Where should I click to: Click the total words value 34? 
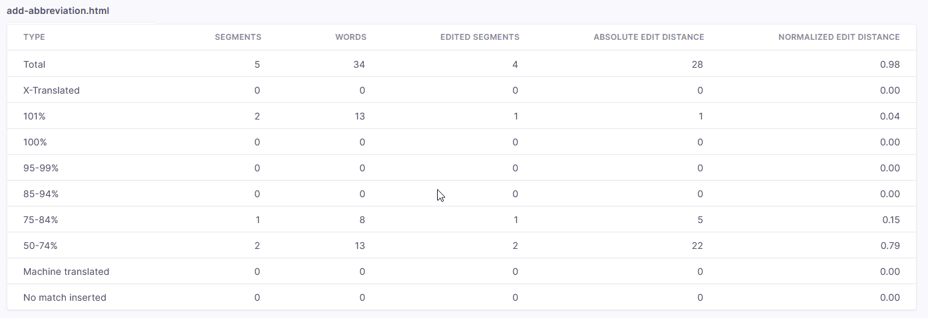point(359,64)
